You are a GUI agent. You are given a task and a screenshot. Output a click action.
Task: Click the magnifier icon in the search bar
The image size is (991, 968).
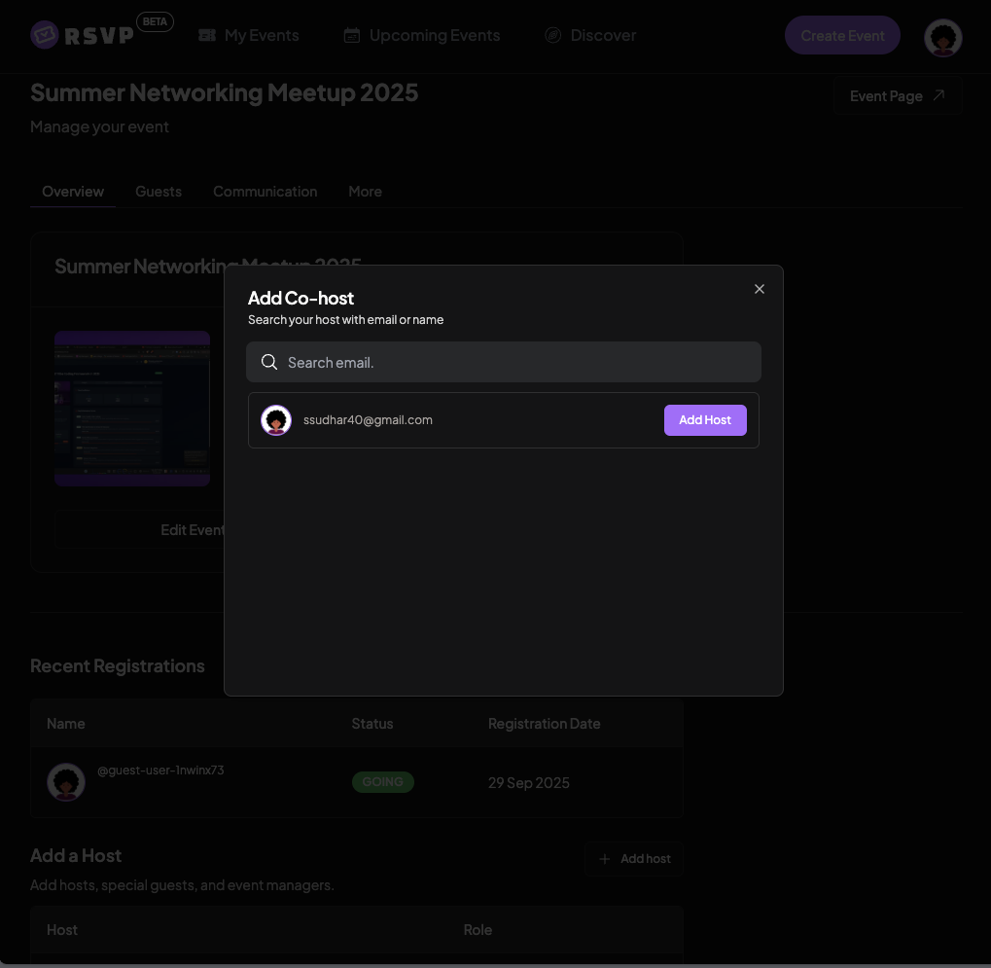coord(268,361)
